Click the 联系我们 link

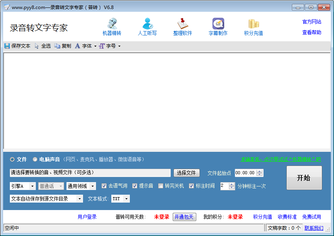(x=314, y=228)
